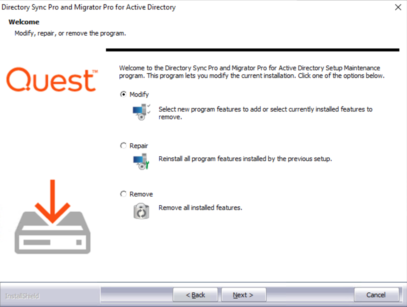Cancel the setup wizard
The height and width of the screenshot is (307, 407).
coord(376,295)
